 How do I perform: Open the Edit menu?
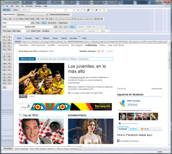12,6
